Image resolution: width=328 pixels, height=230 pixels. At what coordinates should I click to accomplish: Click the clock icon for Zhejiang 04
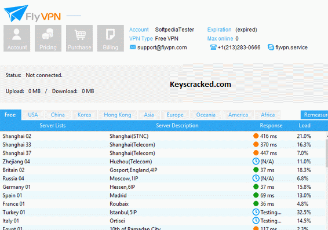256,161
